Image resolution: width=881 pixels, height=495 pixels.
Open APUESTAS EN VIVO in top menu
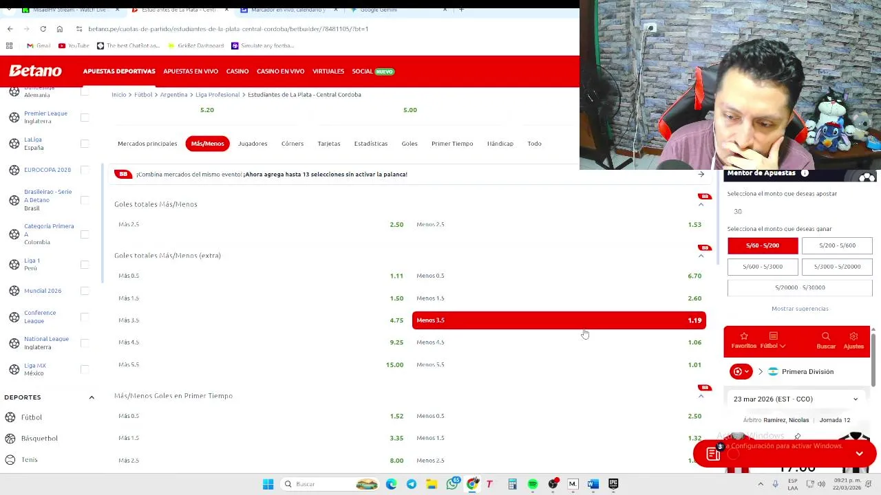pyautogui.click(x=191, y=71)
